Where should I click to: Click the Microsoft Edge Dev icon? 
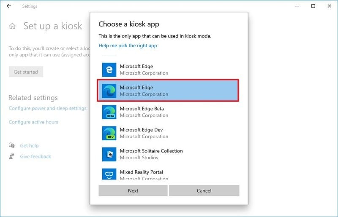(x=109, y=133)
